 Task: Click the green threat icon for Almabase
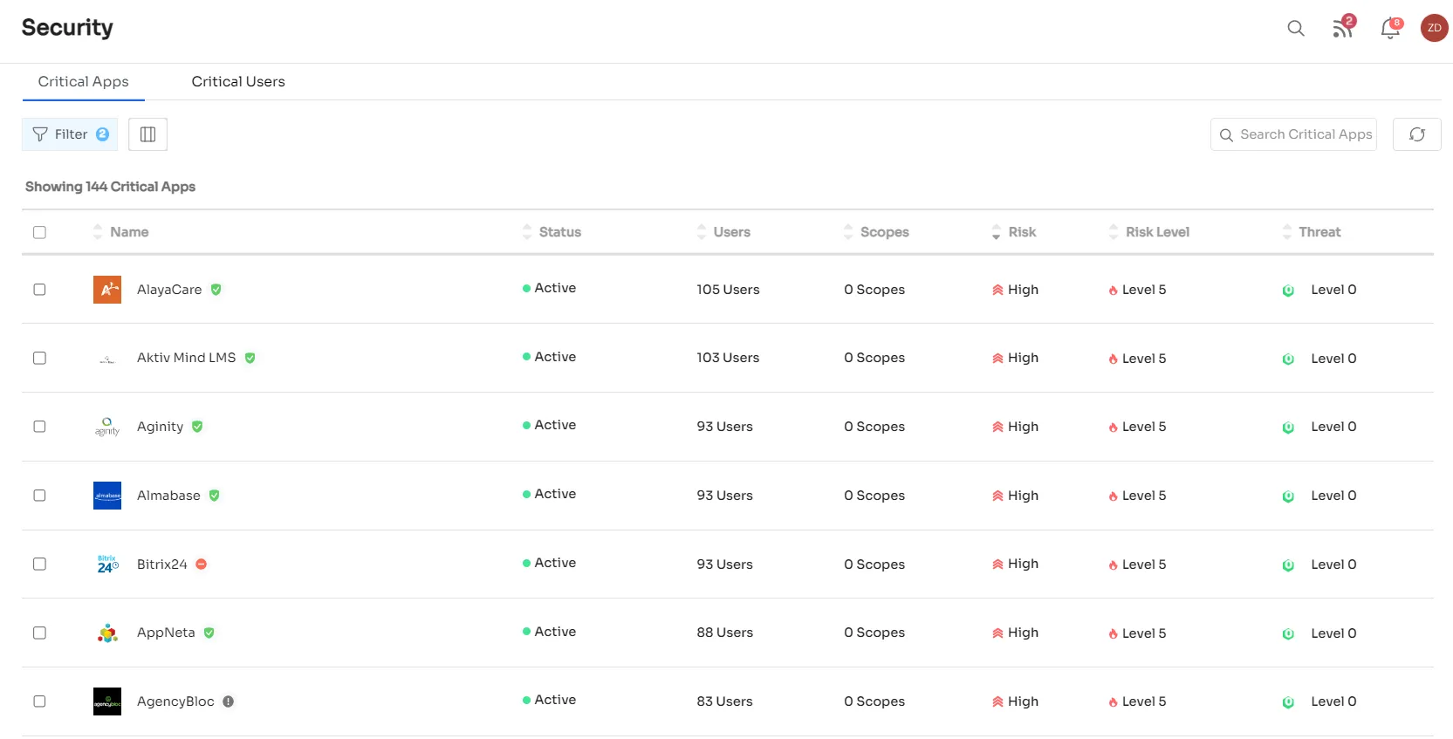[x=1288, y=496]
